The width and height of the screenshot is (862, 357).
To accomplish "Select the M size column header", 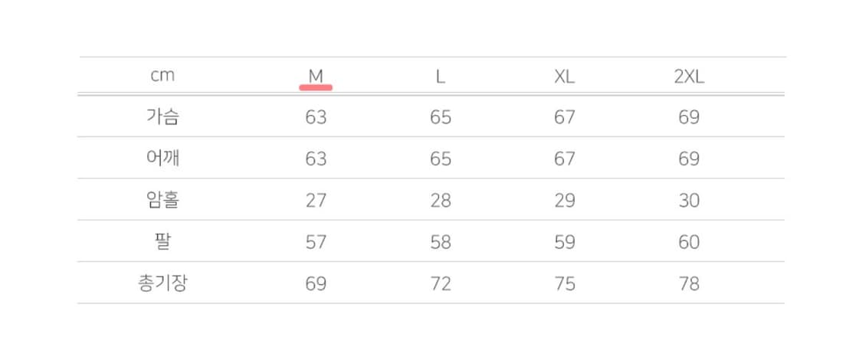I will [x=316, y=77].
